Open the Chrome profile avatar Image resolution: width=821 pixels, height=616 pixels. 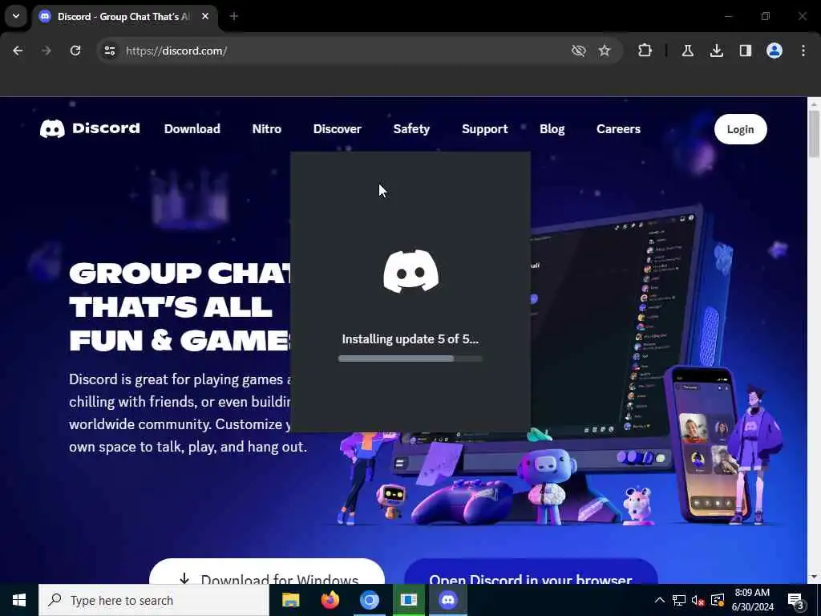[774, 51]
